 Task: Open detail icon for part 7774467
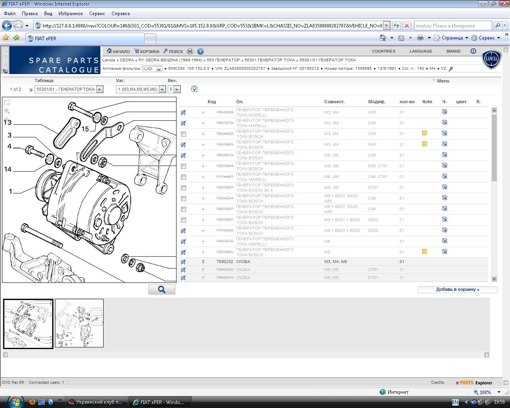(445, 177)
